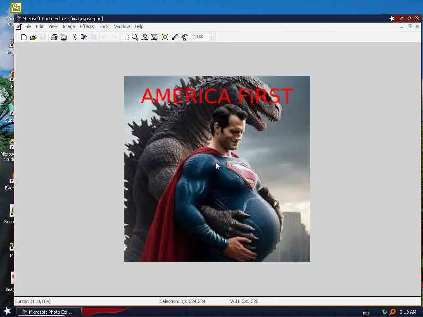Copy the selection with the Copy icon
Image resolution: width=423 pixels, height=317 pixels.
pos(84,37)
